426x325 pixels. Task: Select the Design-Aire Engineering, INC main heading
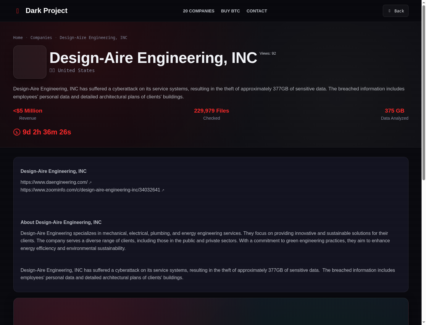153,58
